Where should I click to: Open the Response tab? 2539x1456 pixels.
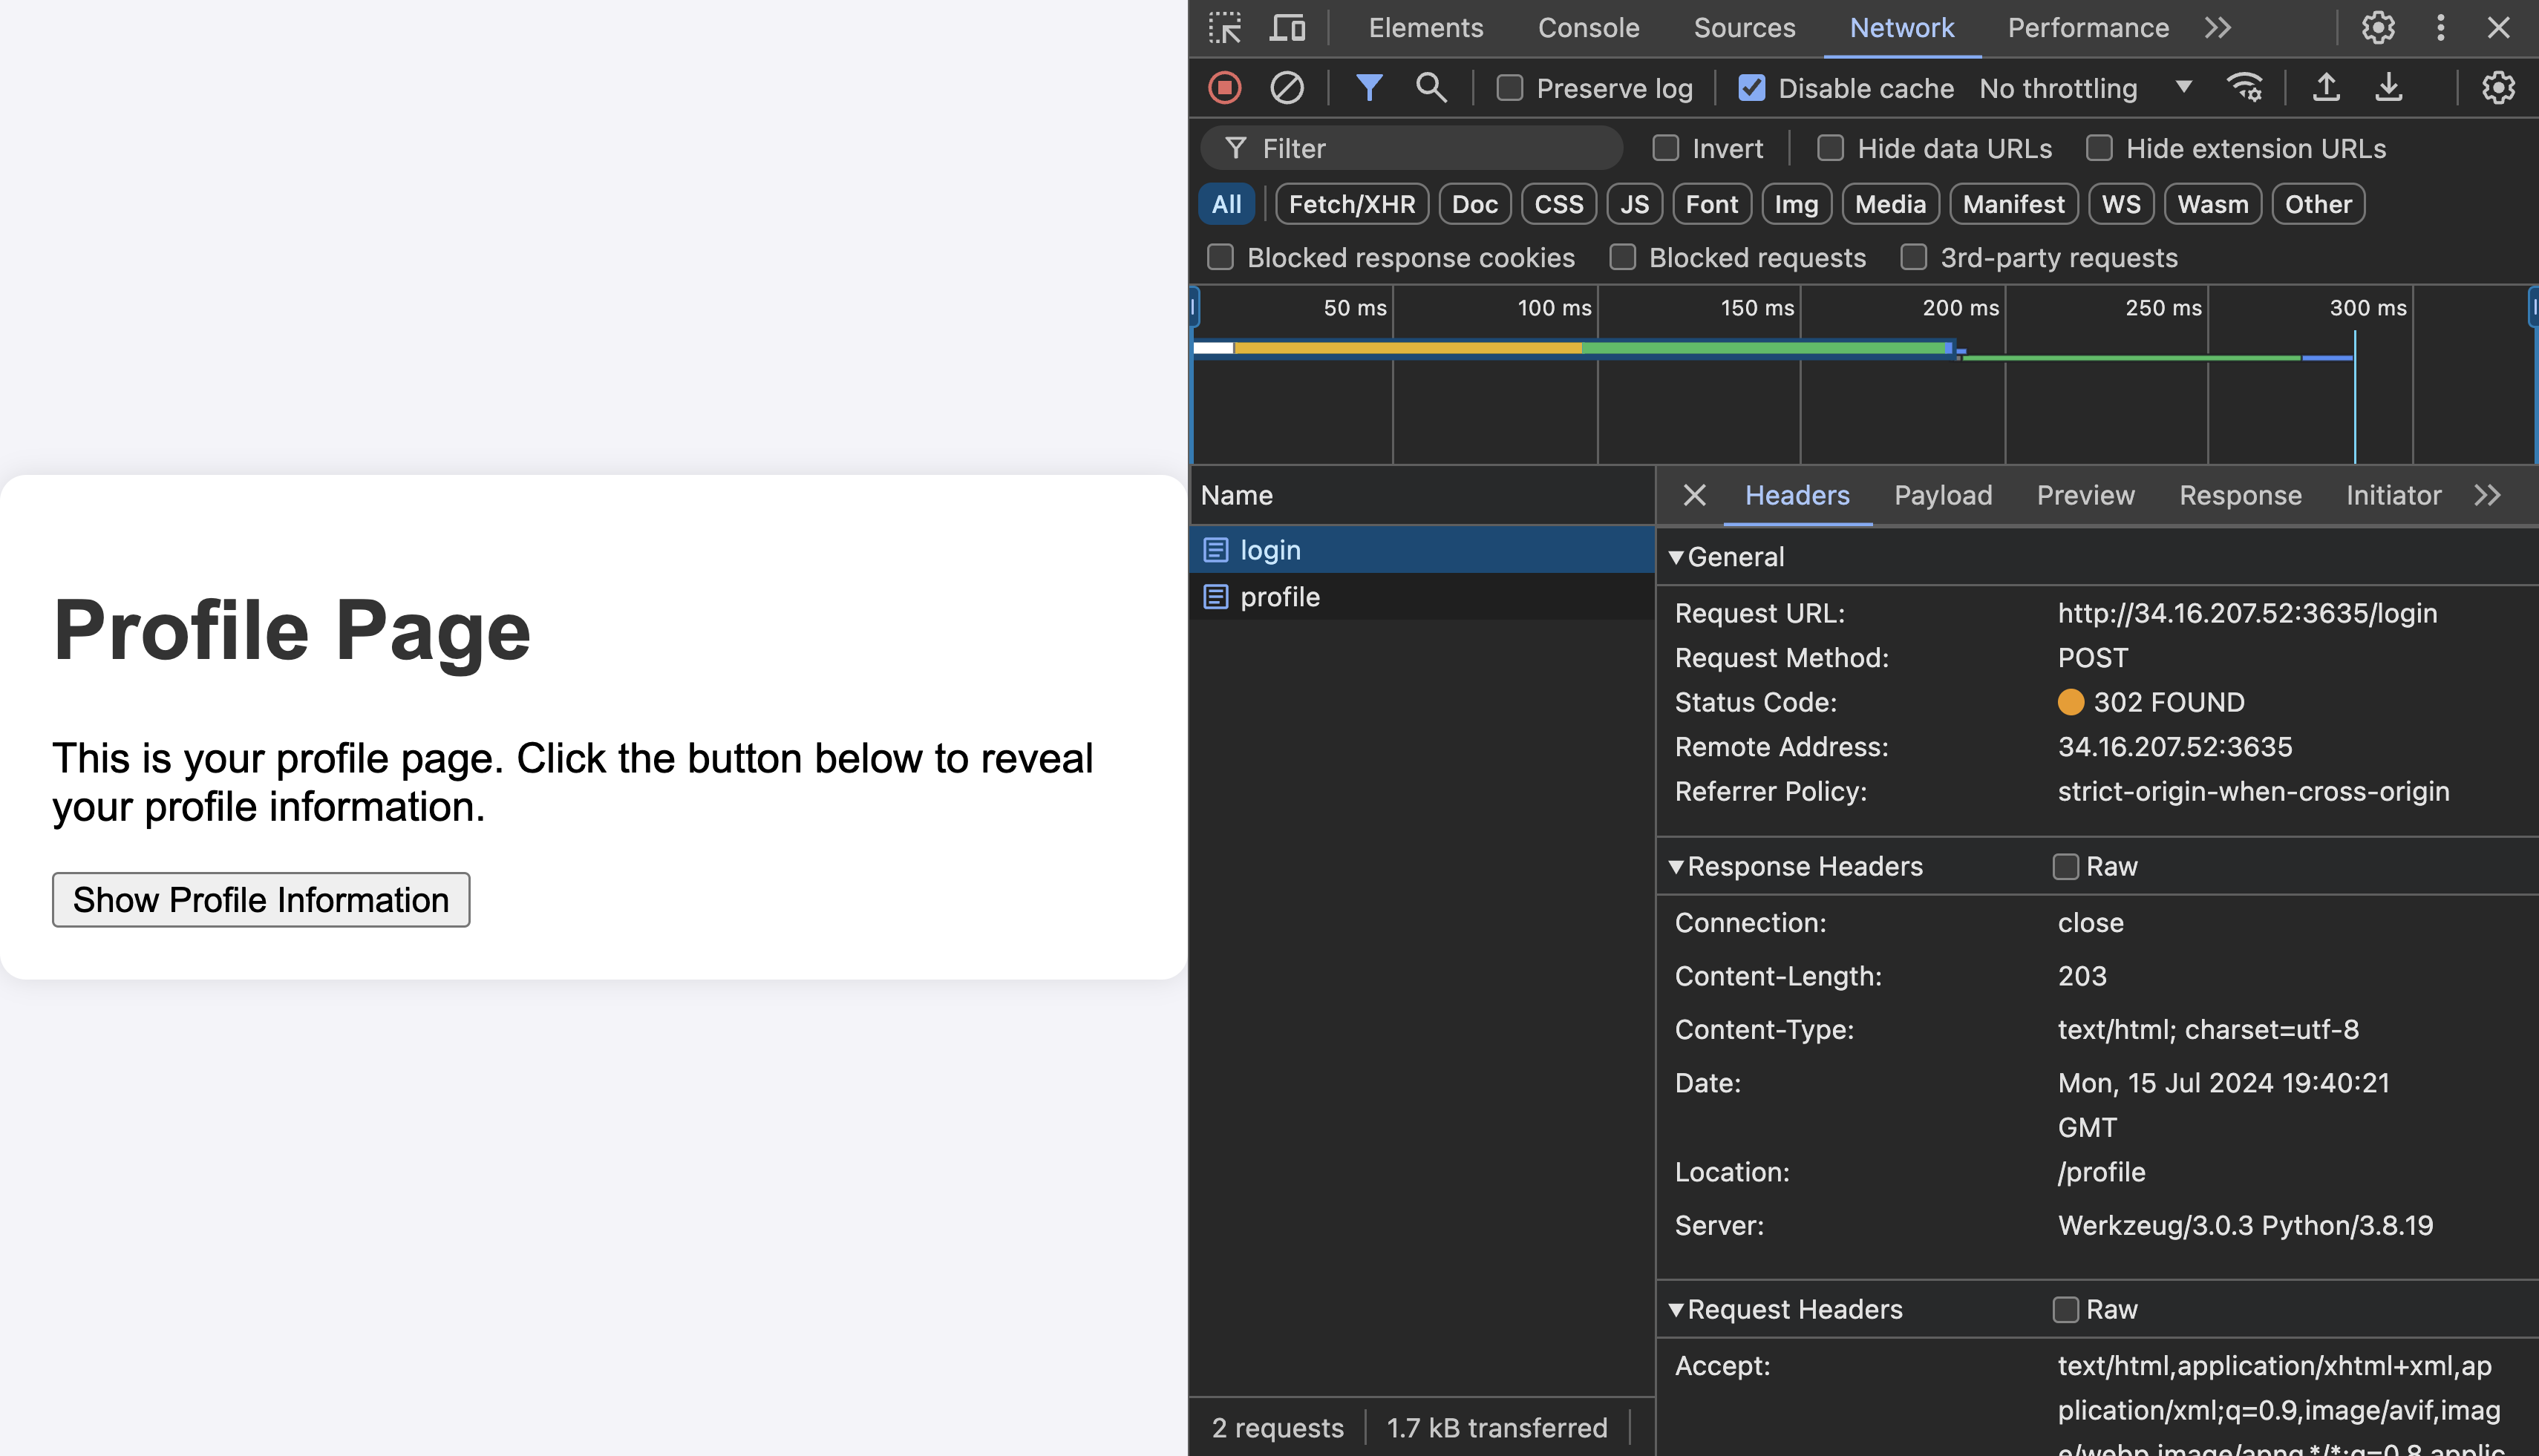[x=2240, y=495]
